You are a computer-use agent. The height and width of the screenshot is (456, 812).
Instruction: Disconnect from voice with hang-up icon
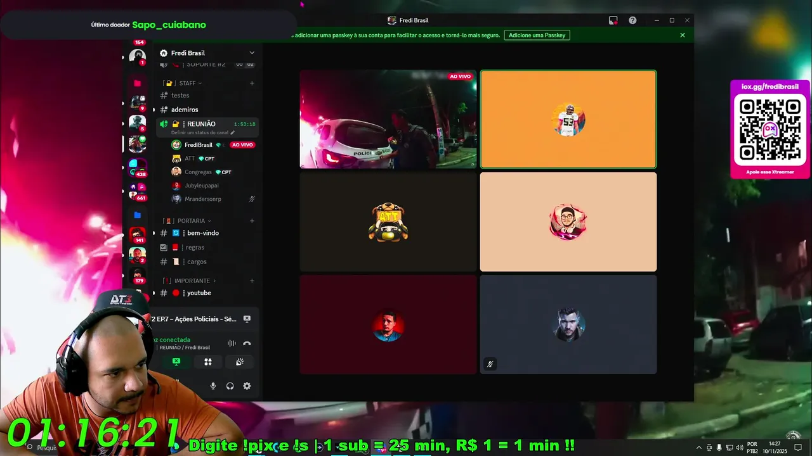pos(247,343)
